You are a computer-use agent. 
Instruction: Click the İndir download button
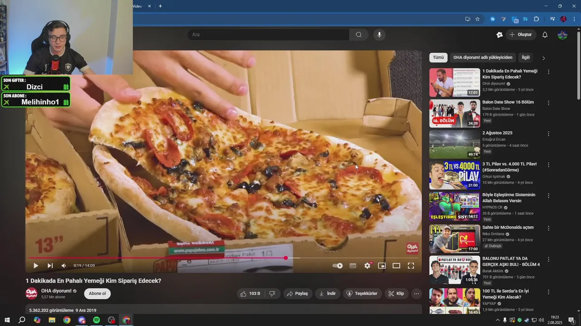click(x=327, y=293)
